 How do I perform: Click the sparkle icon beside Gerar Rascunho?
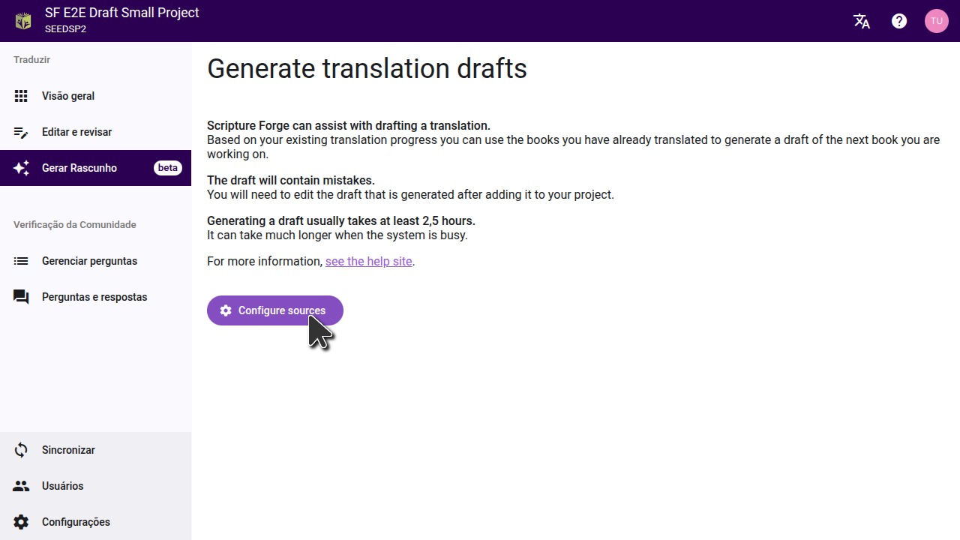click(x=21, y=168)
